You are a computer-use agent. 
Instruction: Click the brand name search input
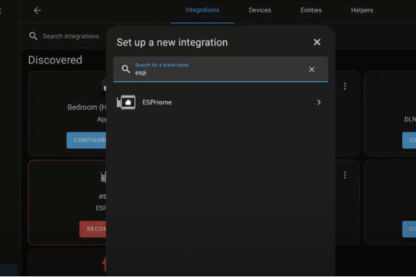point(220,70)
